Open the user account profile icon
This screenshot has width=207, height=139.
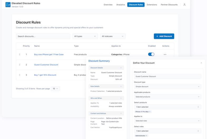point(184,5)
